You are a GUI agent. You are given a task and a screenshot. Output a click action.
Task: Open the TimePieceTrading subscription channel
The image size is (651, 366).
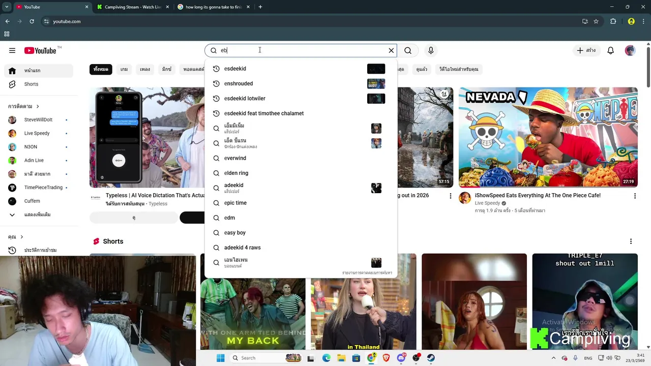39,188
